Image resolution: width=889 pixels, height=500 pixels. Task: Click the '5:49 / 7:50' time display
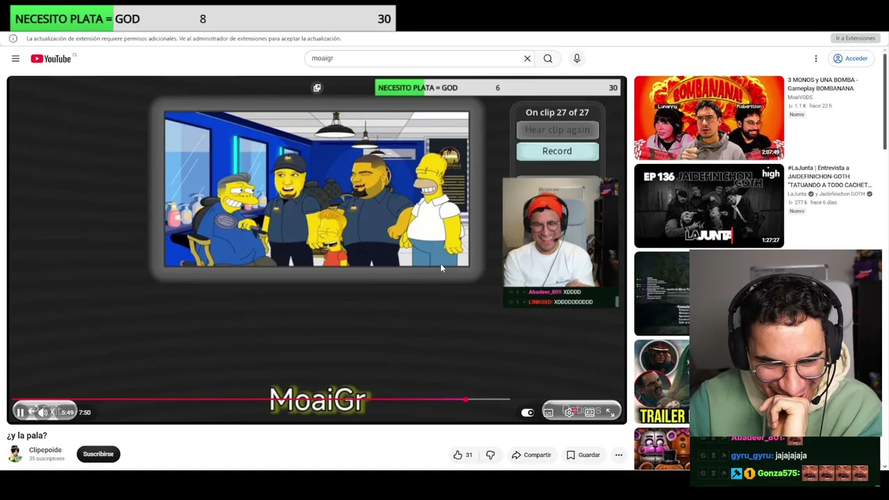click(x=76, y=412)
